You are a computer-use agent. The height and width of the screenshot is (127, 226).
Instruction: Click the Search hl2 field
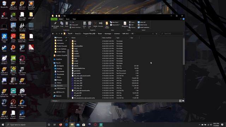tap(172, 34)
